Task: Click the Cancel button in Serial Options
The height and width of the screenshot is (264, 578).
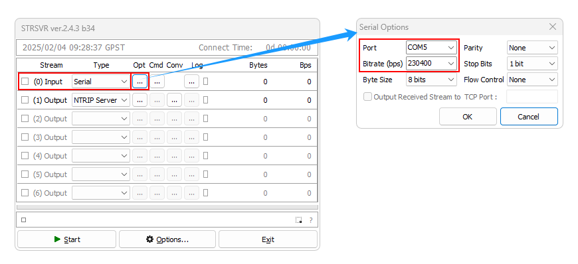Action: click(529, 116)
